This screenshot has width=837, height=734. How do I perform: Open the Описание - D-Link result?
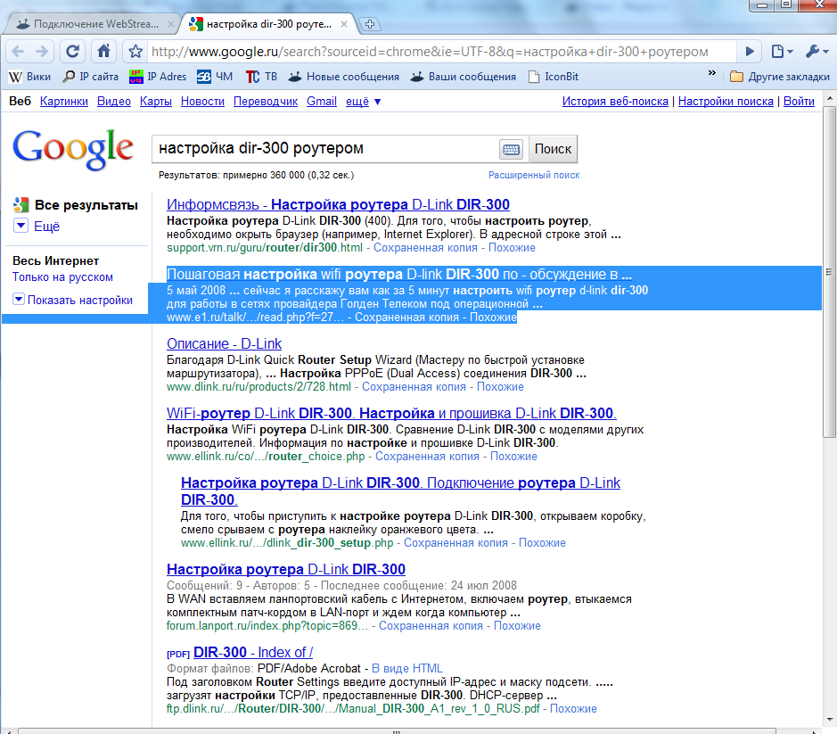225,343
